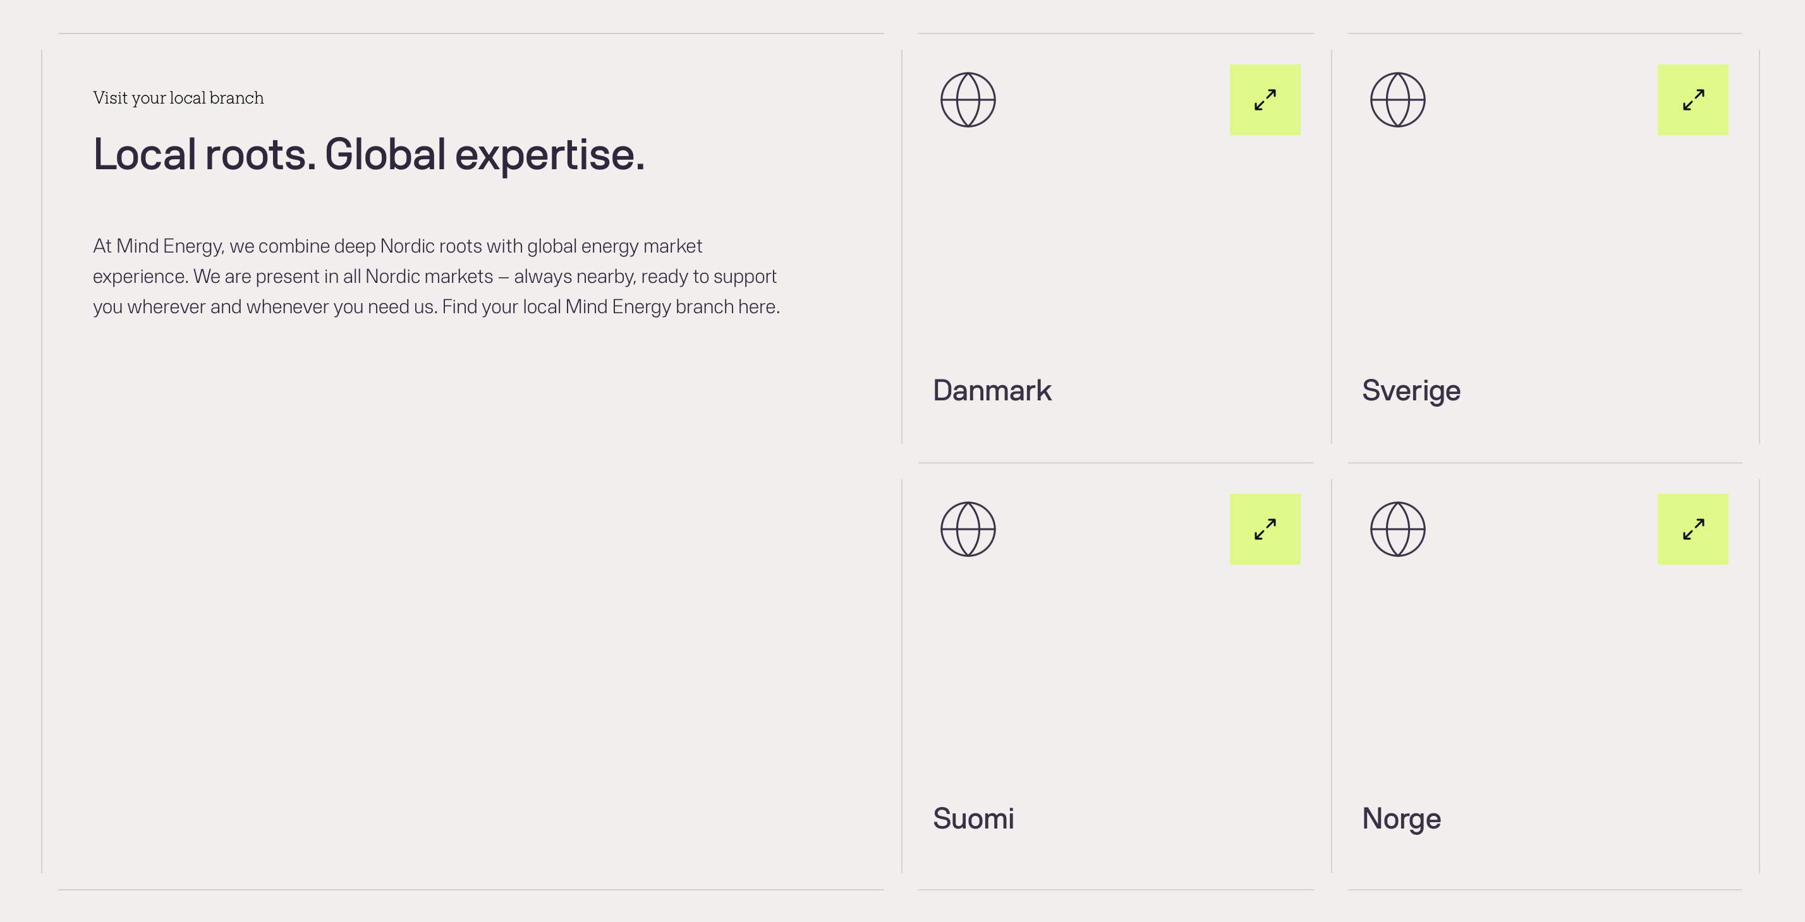Click the globe icon above Danmark
The width and height of the screenshot is (1805, 922).
click(x=968, y=99)
